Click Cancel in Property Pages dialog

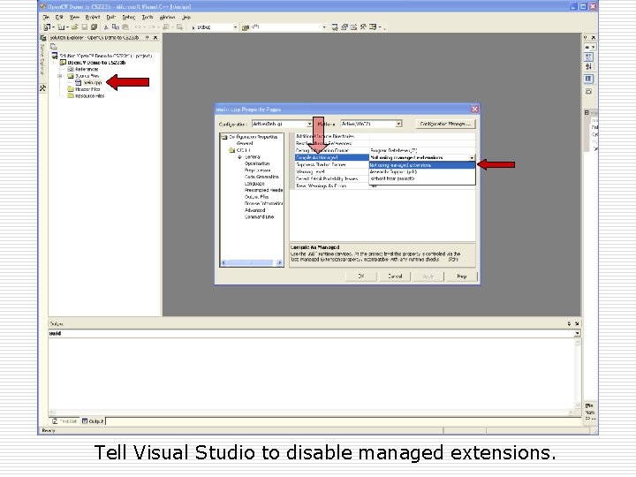point(395,276)
